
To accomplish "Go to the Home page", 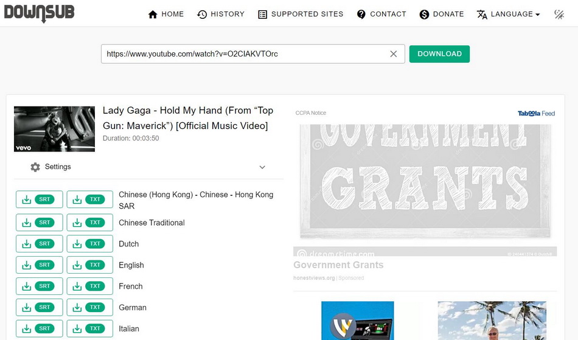I will (x=166, y=14).
